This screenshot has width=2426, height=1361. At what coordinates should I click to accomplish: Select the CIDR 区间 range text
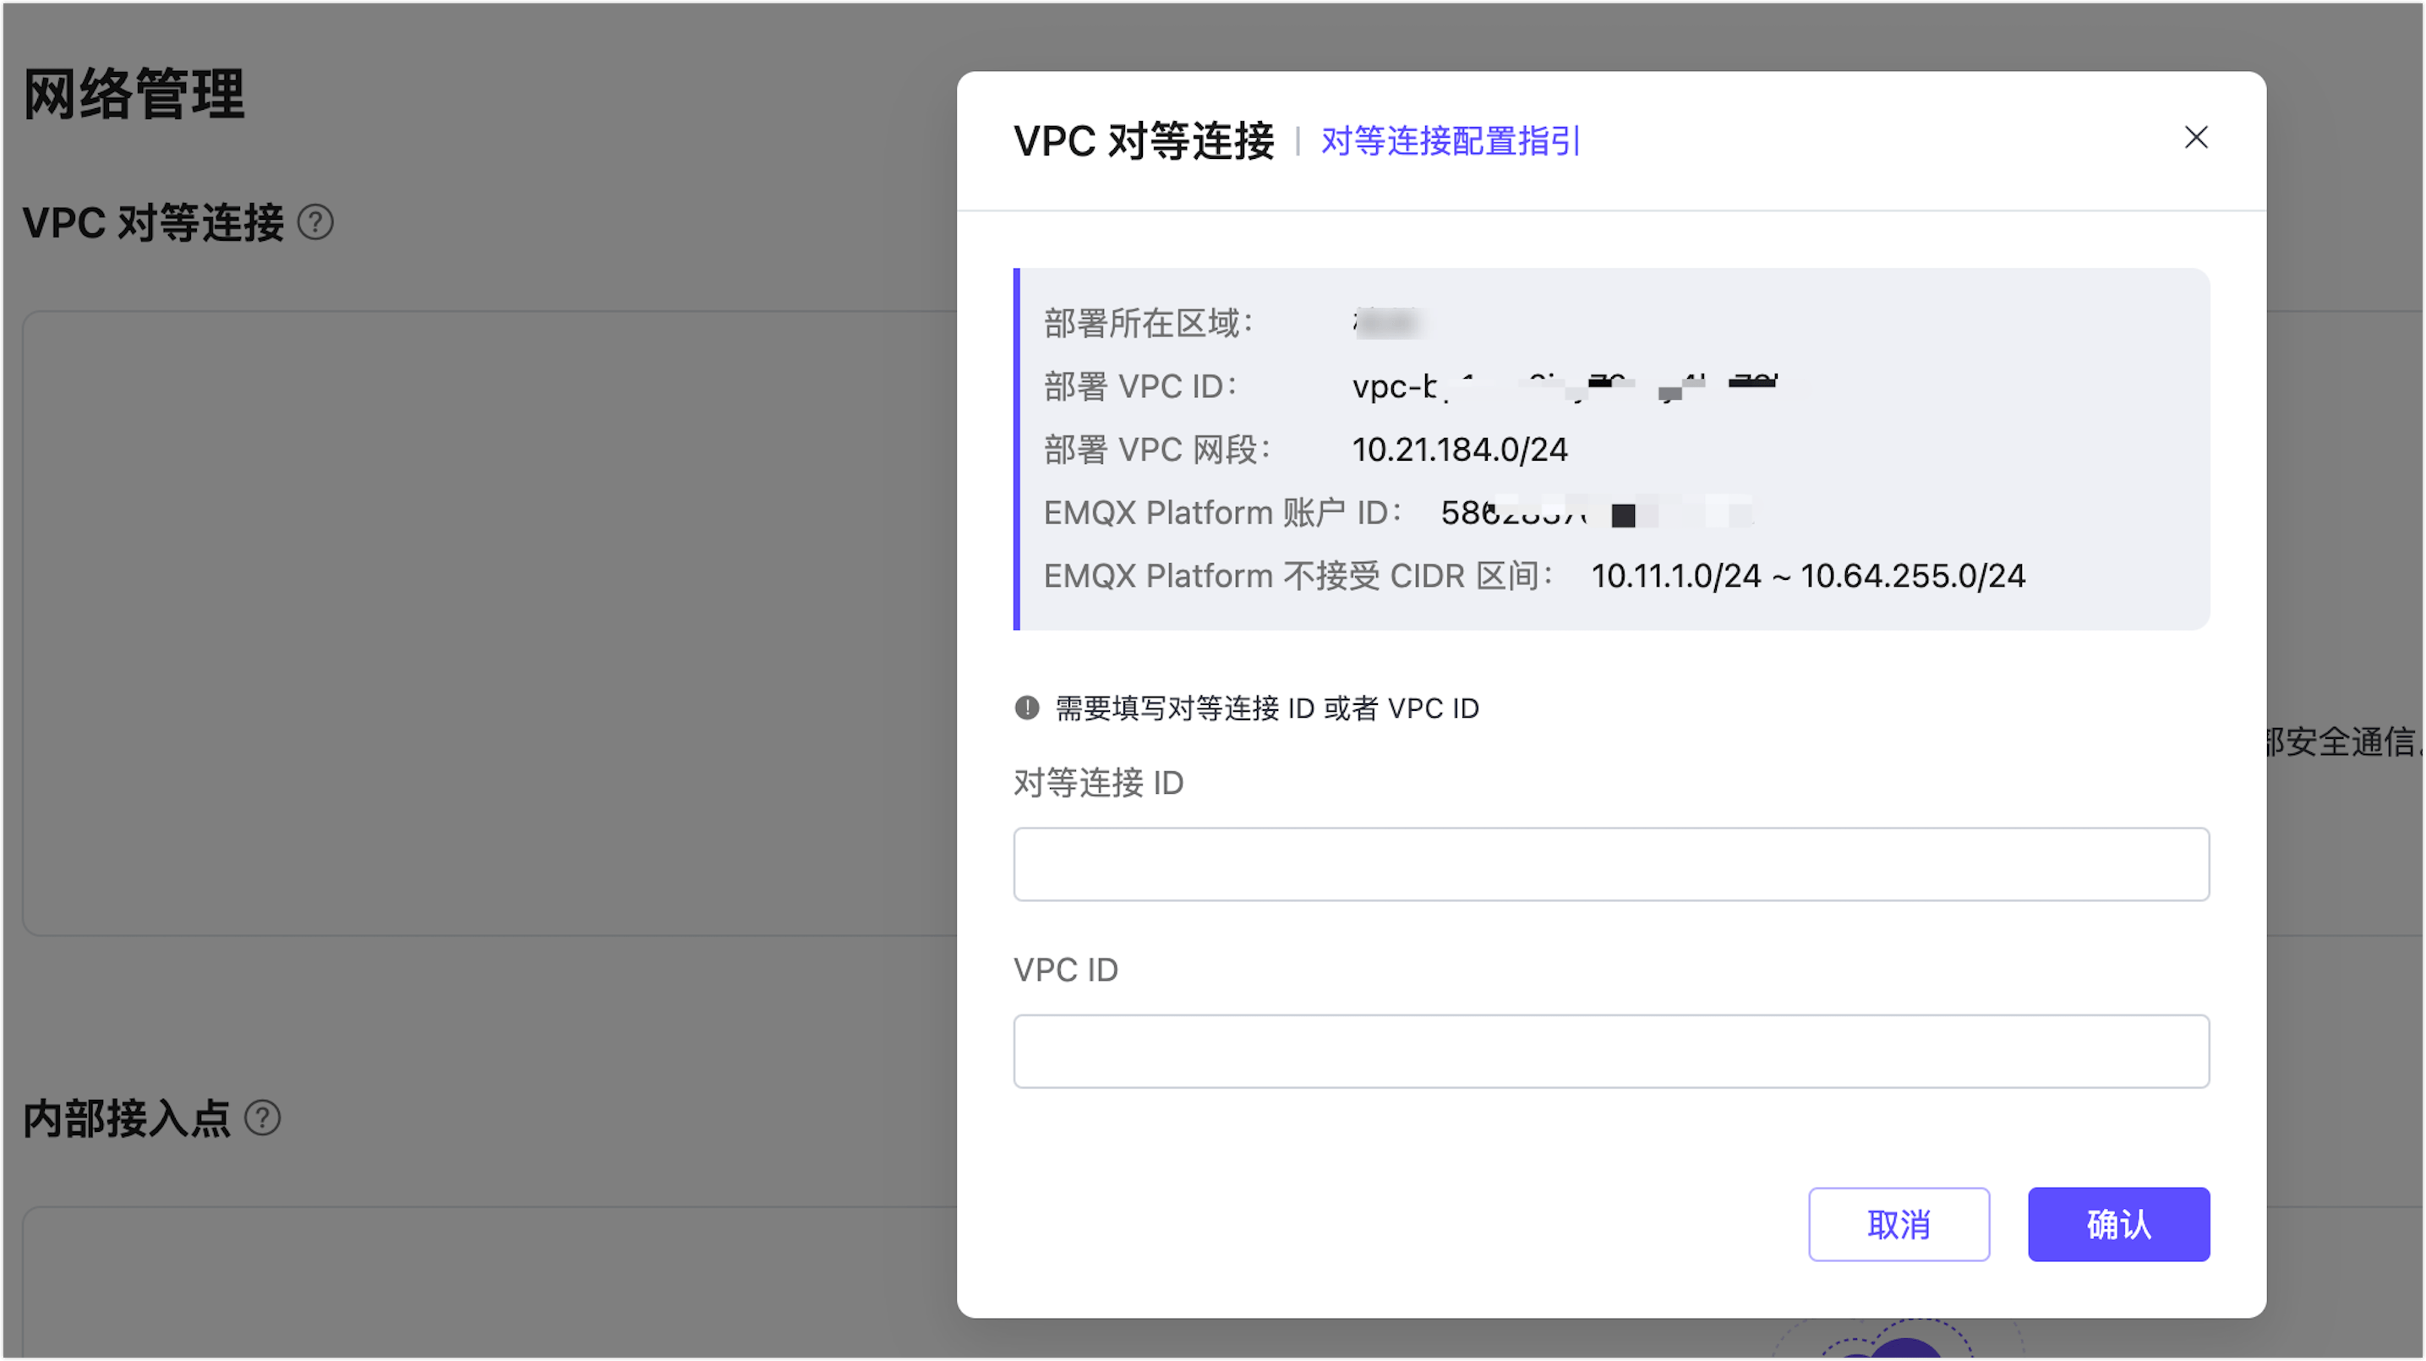click(1808, 575)
